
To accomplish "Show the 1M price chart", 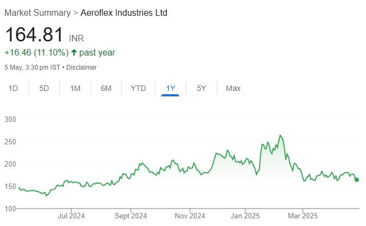I will coord(75,88).
